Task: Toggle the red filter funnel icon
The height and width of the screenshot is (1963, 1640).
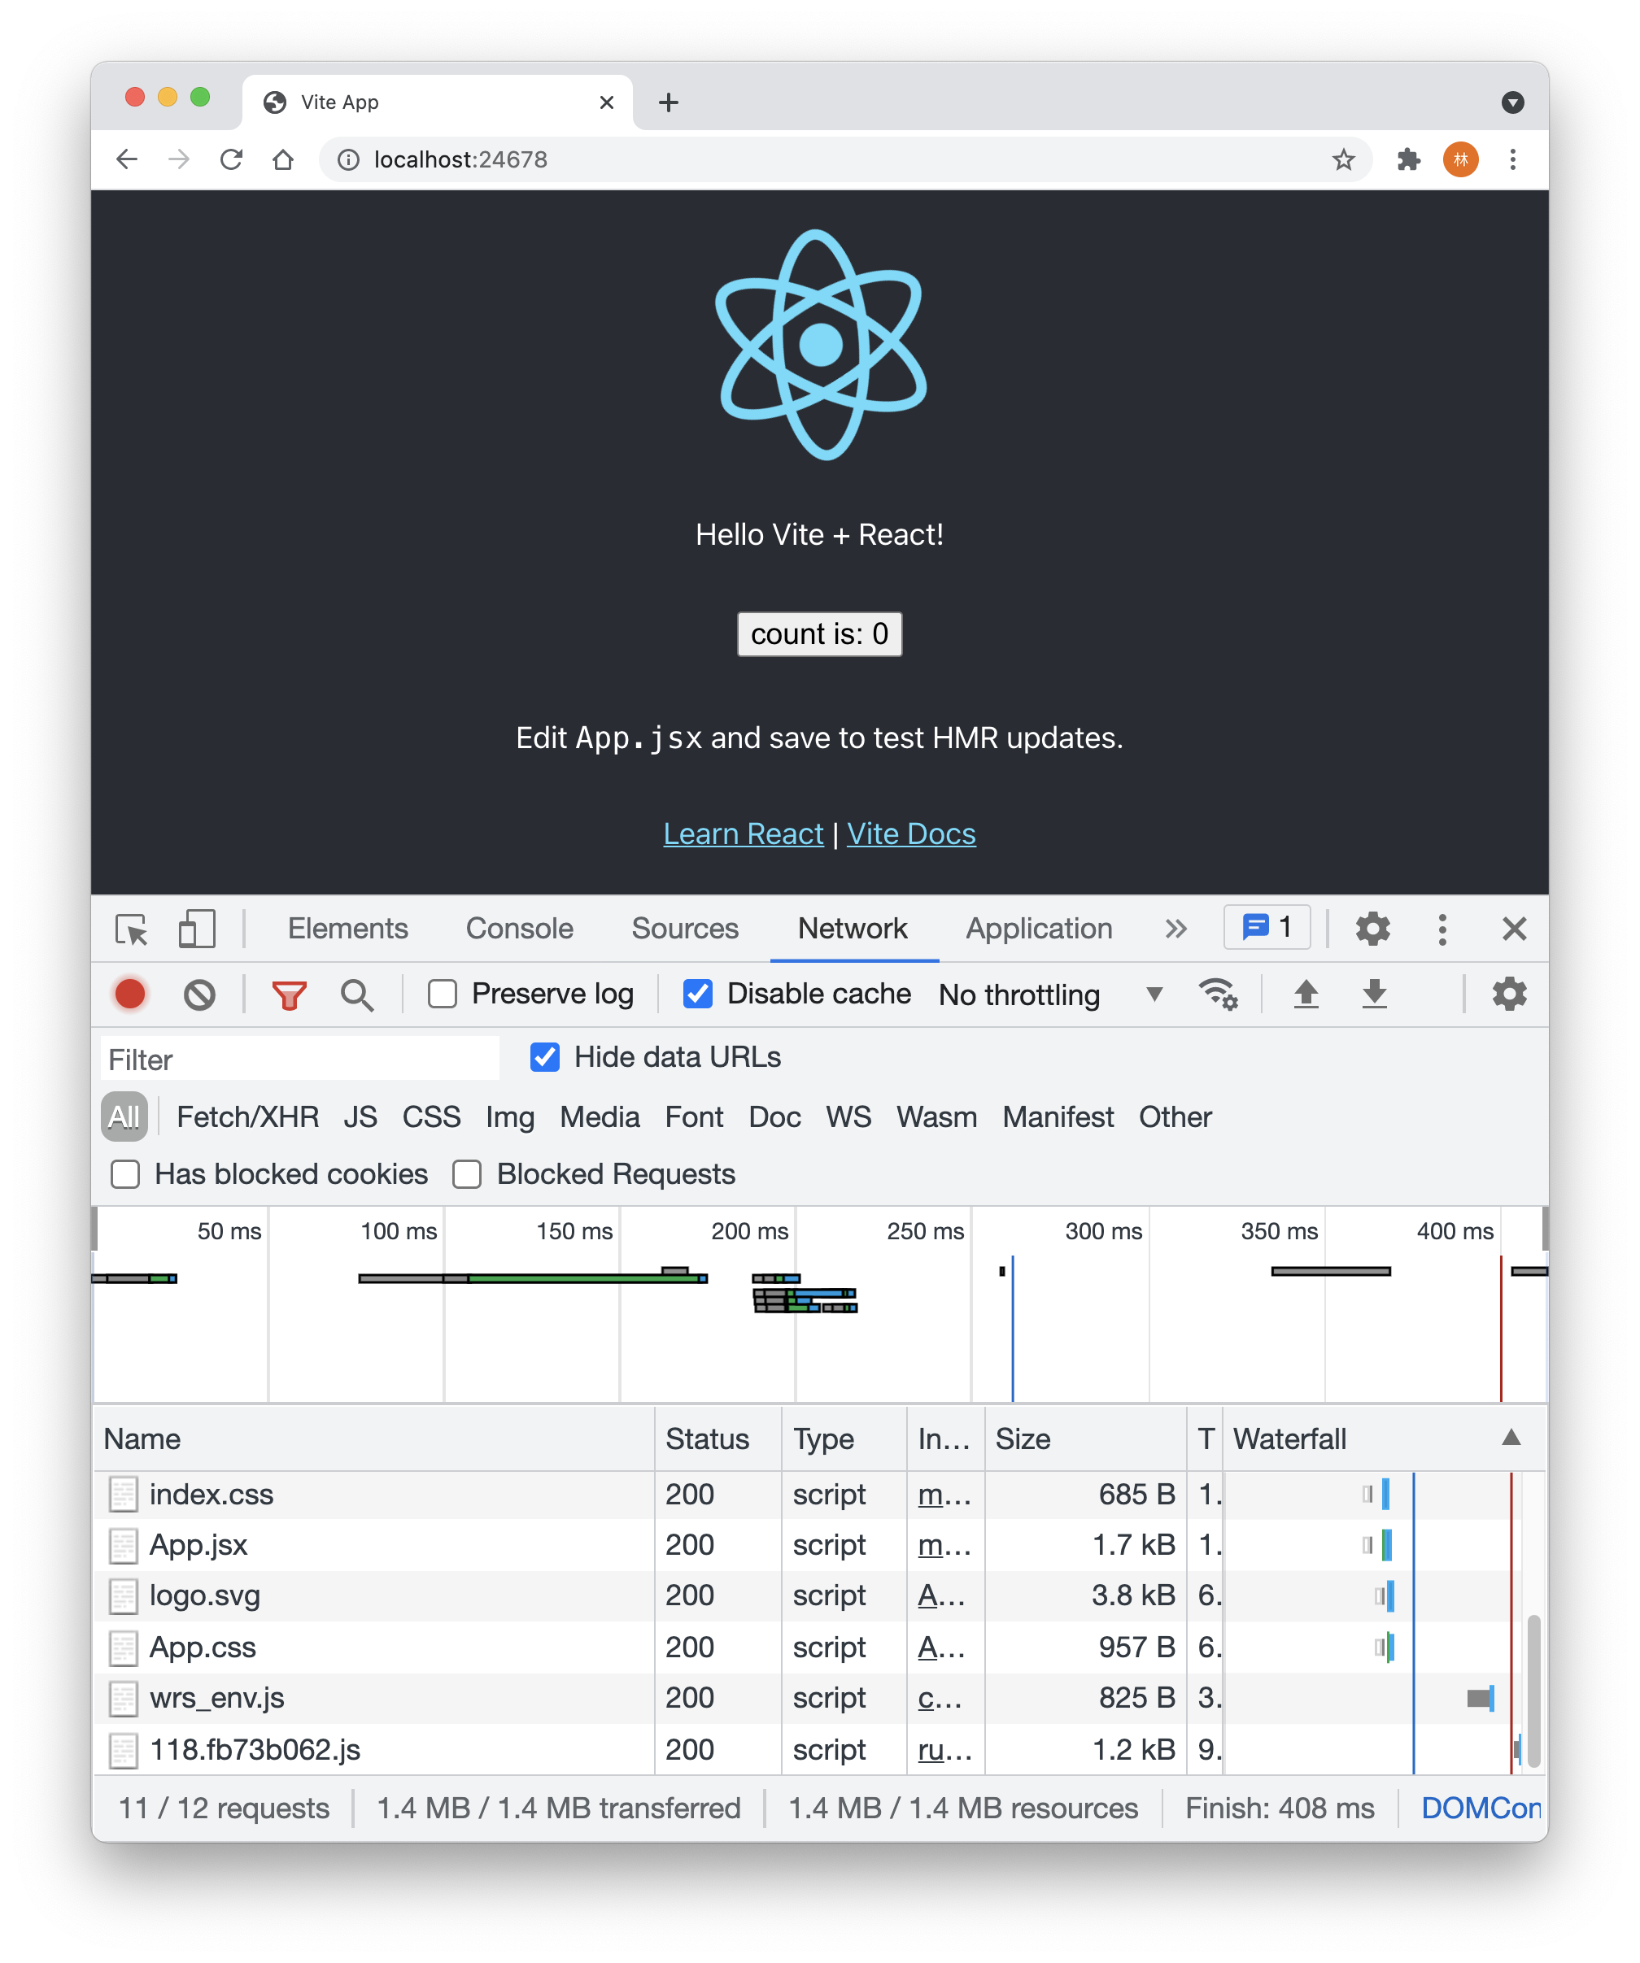Action: 289,995
